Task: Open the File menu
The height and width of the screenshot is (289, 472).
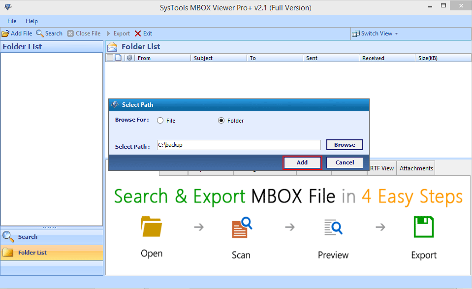Action: pos(12,21)
